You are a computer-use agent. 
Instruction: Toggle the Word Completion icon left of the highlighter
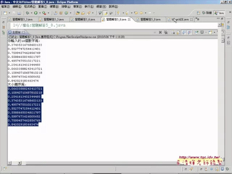point(100,13)
